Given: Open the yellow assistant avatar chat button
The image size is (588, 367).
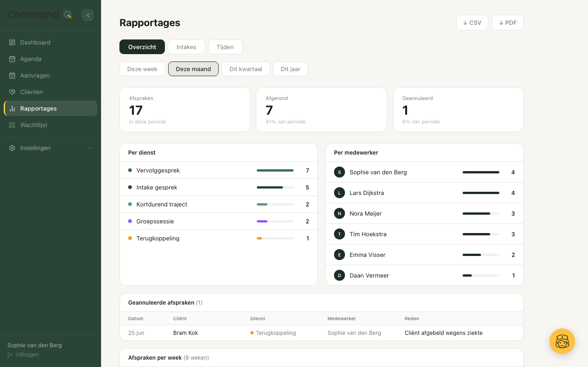Looking at the screenshot, I should point(562,341).
